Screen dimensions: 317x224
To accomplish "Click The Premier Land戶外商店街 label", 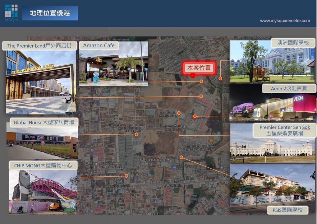I will [39, 46].
